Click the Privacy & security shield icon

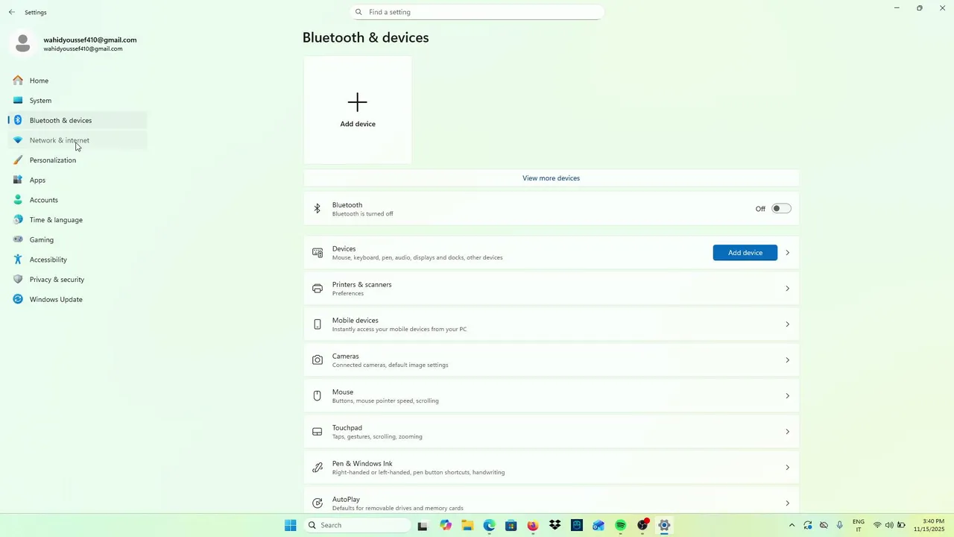pos(18,279)
